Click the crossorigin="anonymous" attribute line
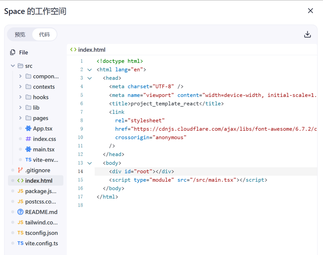This screenshot has height=255, width=323. point(150,137)
